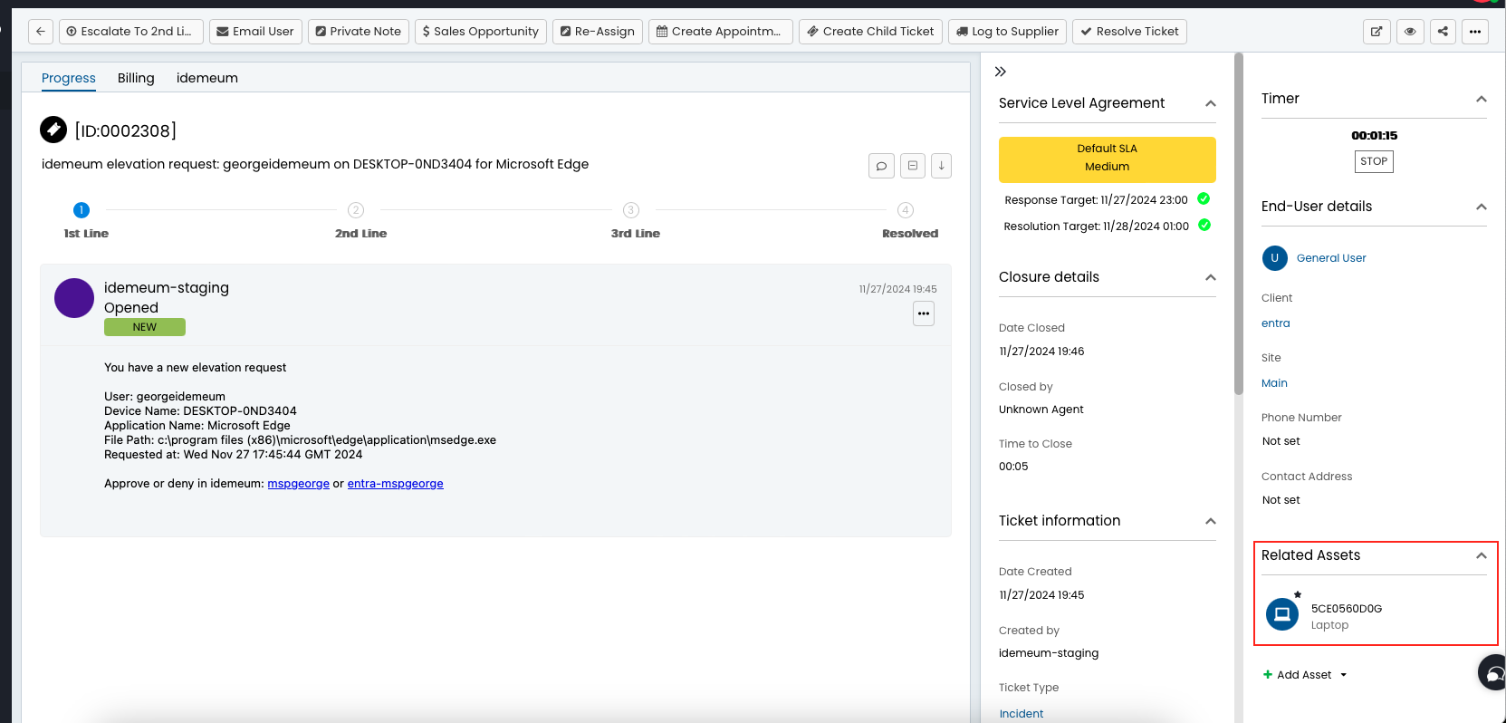This screenshot has height=723, width=1506.
Task: Open General User profile link
Action: tap(1331, 258)
